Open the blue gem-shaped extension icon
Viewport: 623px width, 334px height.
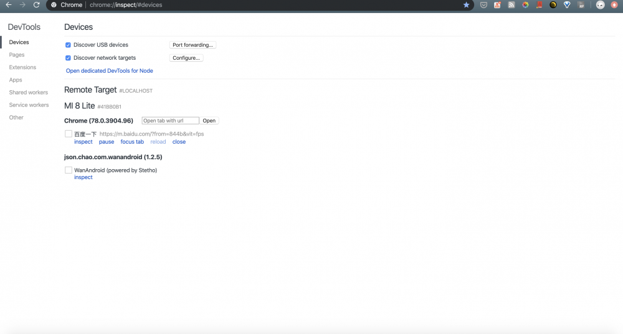coord(567,5)
